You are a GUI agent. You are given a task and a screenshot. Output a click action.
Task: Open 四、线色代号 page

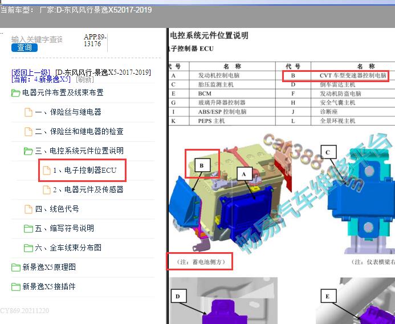pyautogui.click(x=57, y=209)
